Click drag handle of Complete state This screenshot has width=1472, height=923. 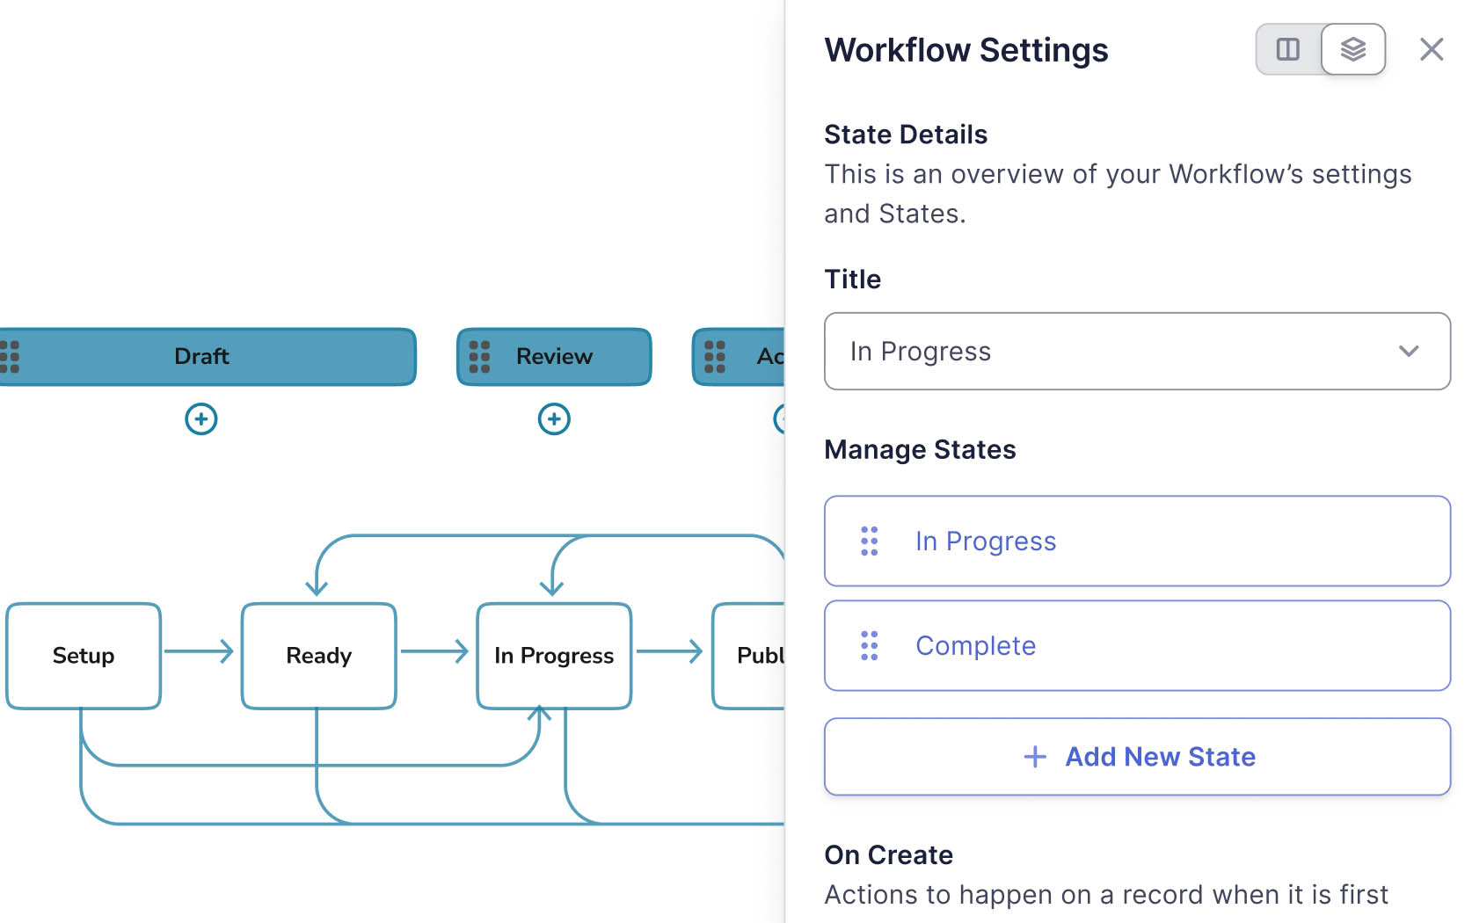tap(869, 646)
